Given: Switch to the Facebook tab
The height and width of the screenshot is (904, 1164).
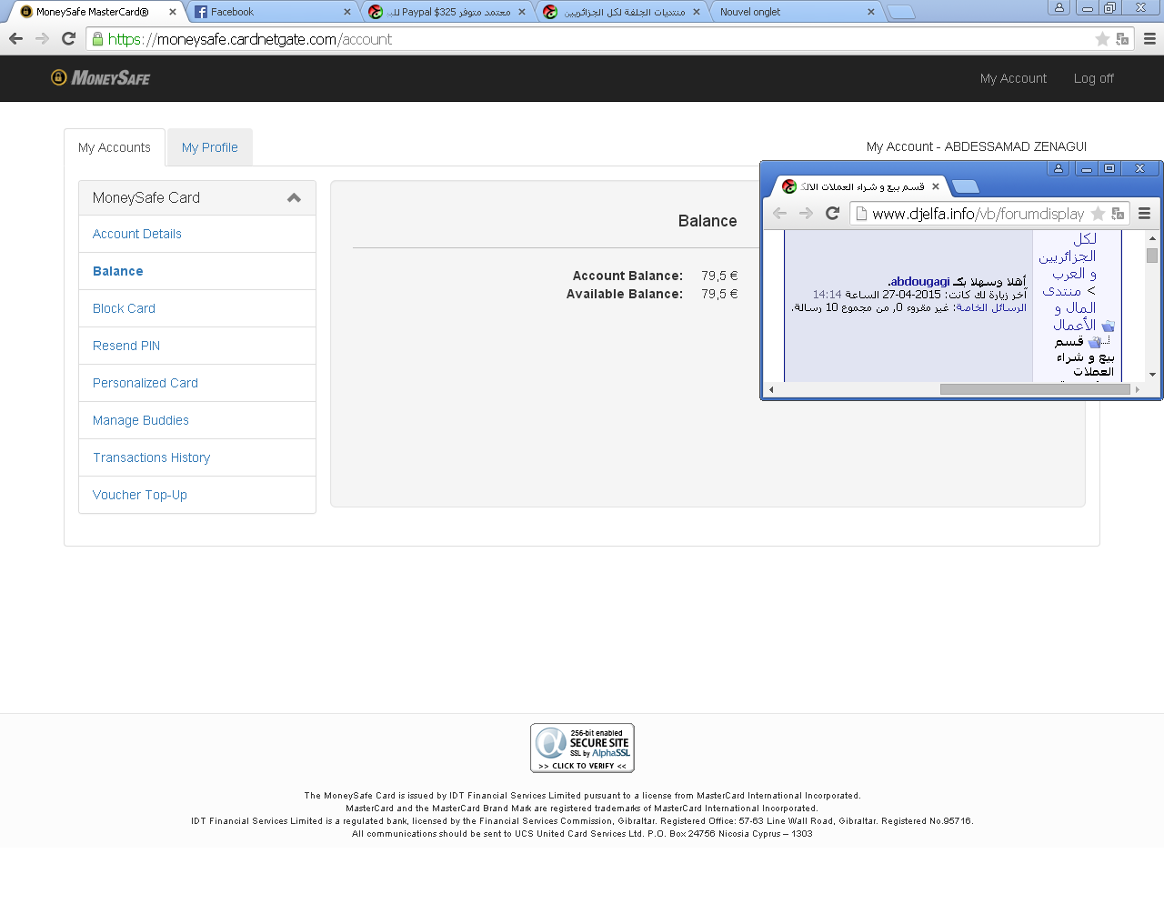Looking at the screenshot, I should tap(268, 12).
